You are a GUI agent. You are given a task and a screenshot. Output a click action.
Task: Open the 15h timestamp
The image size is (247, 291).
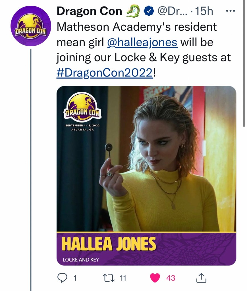[204, 11]
